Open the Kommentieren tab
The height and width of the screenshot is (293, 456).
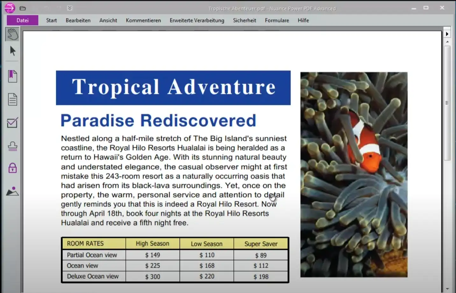point(143,20)
